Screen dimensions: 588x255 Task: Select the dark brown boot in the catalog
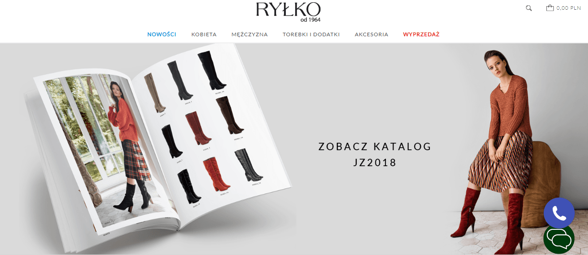(228, 115)
